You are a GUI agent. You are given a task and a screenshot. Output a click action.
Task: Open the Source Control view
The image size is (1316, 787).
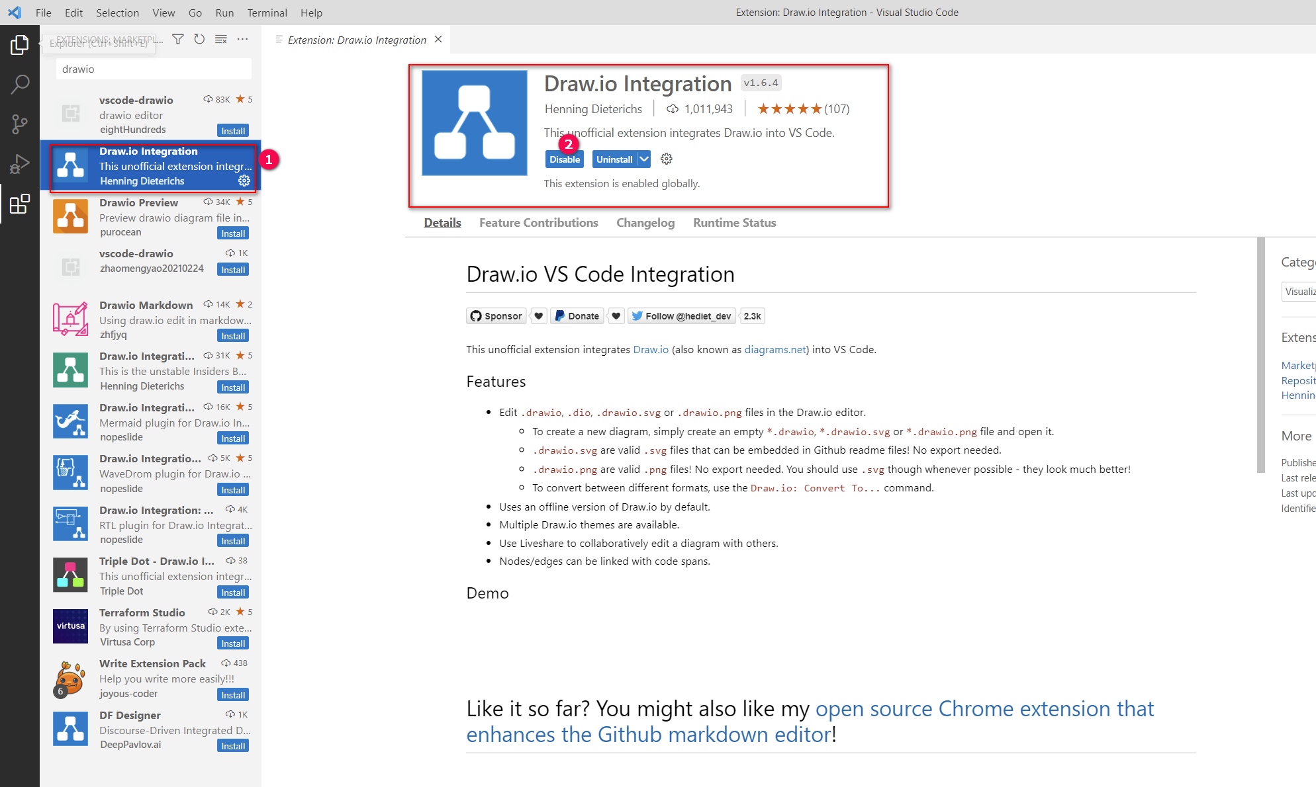[x=20, y=124]
